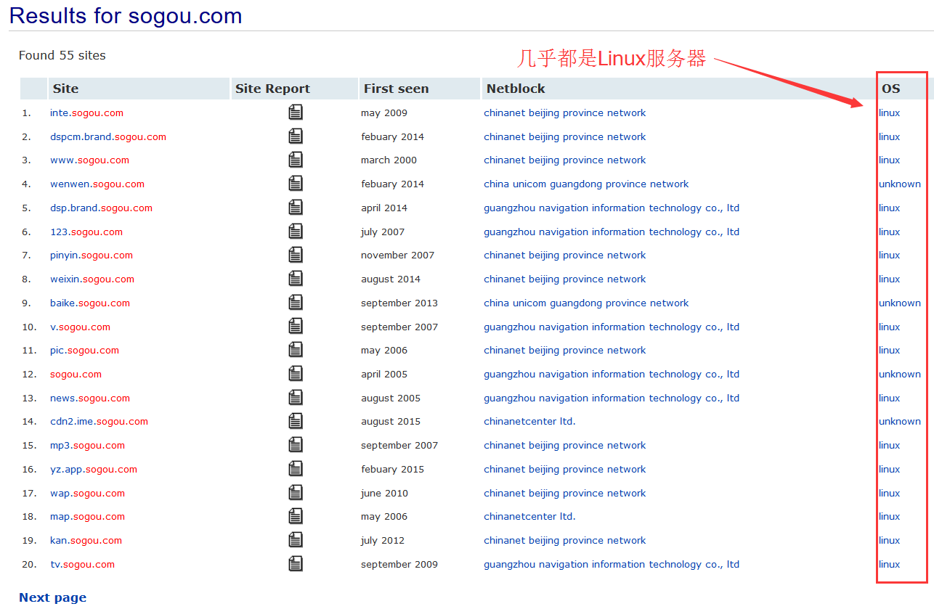Open site report icon for row 12 sogou.com

[296, 374]
